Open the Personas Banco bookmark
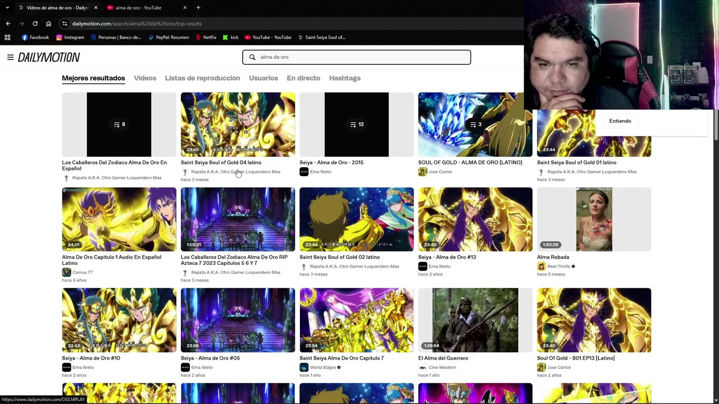This screenshot has width=719, height=404. click(116, 38)
